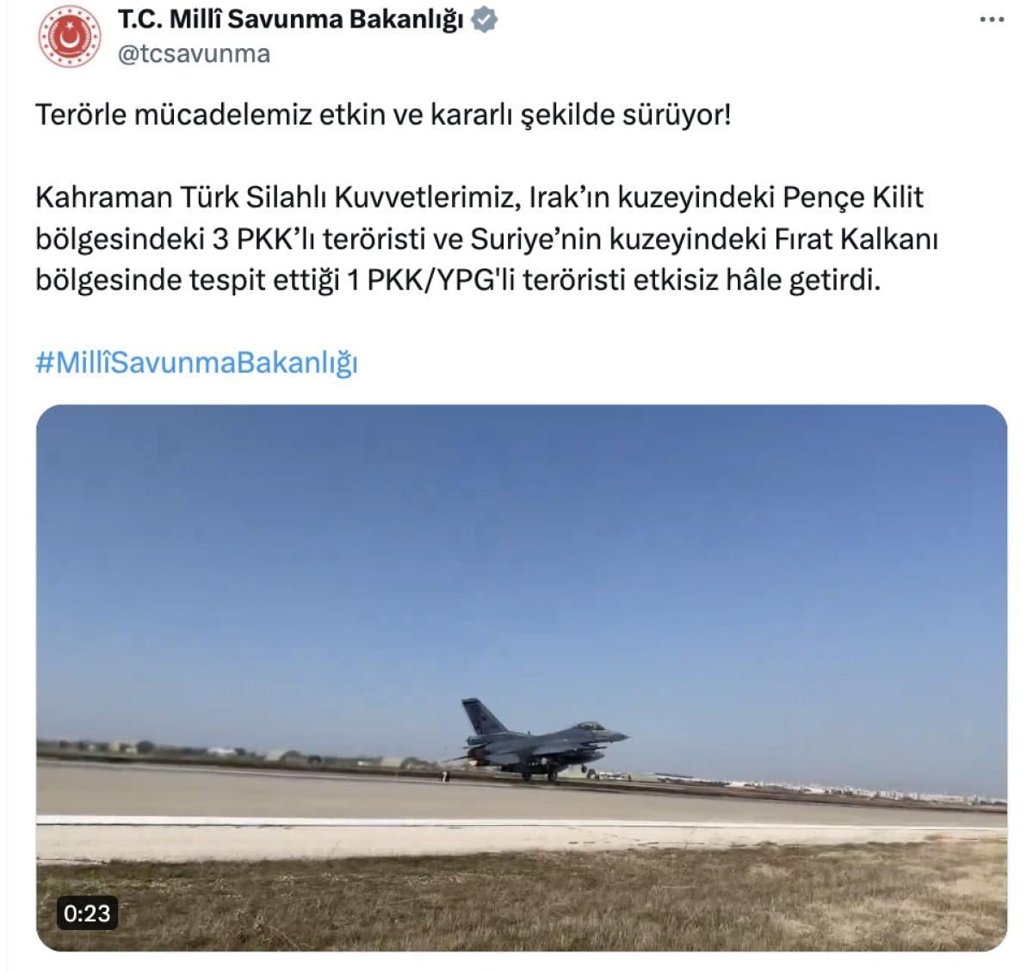Image resolution: width=1033 pixels, height=973 pixels.
Task: Click the 0:23 video duration badge
Action: 87,913
